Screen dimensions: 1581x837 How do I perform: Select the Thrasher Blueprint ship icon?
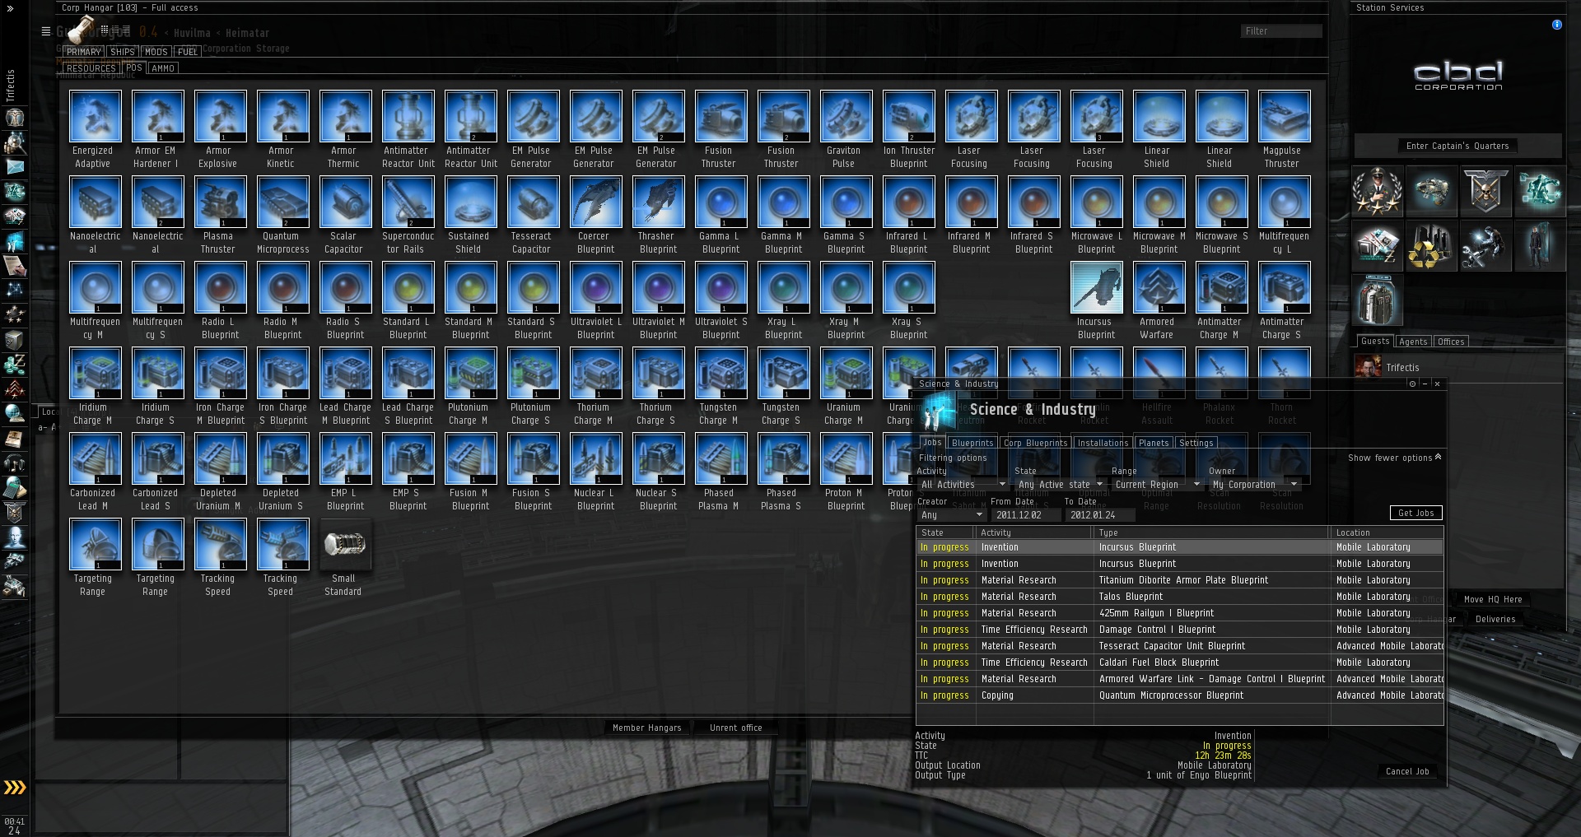[659, 202]
